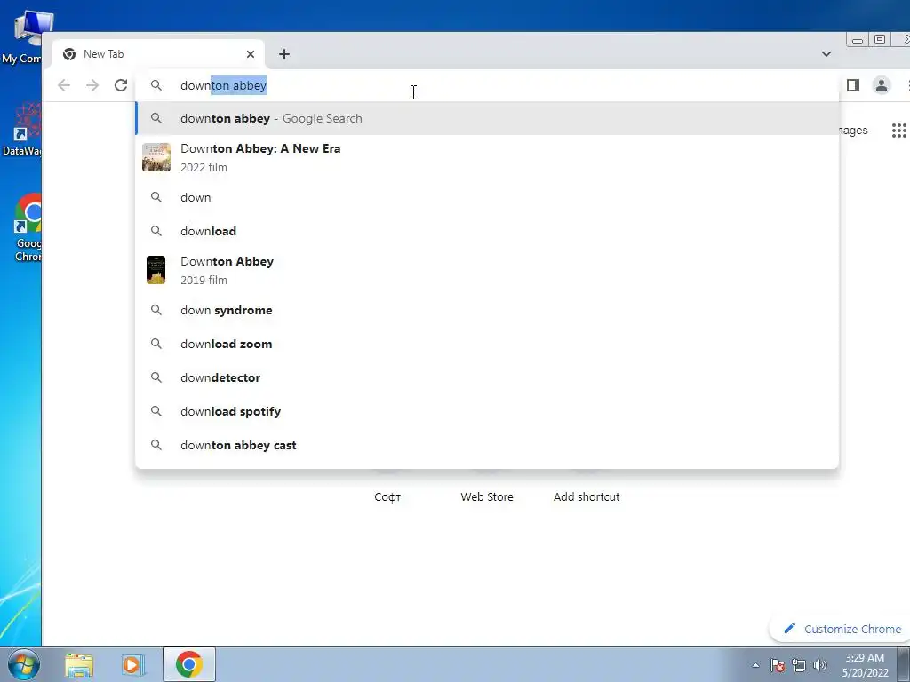Screen dimensions: 910x682
Task: Click the 2019 film poster thumbnail
Action: tap(156, 270)
